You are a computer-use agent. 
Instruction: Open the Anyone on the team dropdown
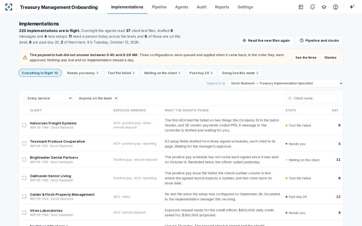[x=97, y=98]
